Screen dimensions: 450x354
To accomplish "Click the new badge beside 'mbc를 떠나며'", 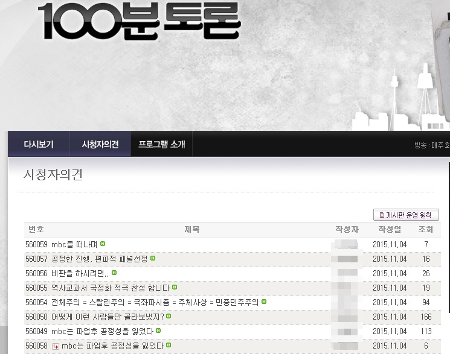I will (x=103, y=244).
